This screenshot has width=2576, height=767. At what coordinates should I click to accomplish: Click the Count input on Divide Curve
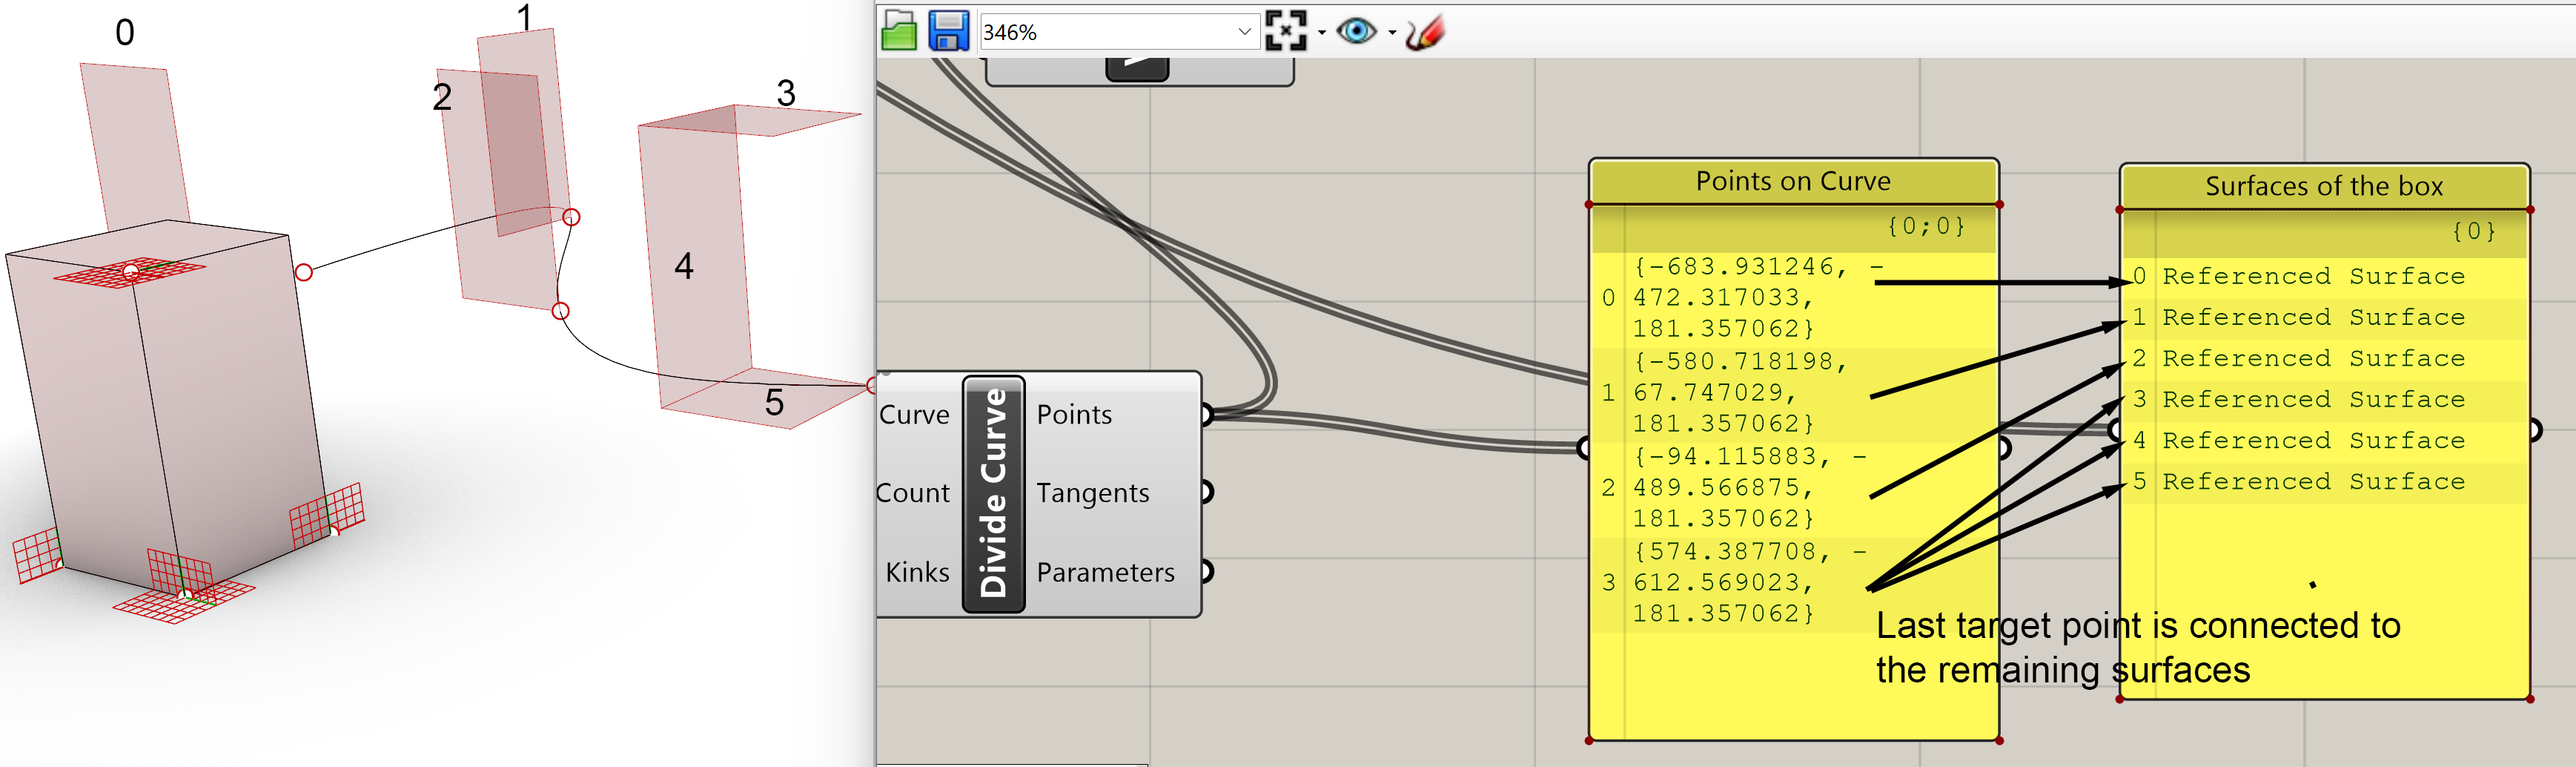(912, 493)
